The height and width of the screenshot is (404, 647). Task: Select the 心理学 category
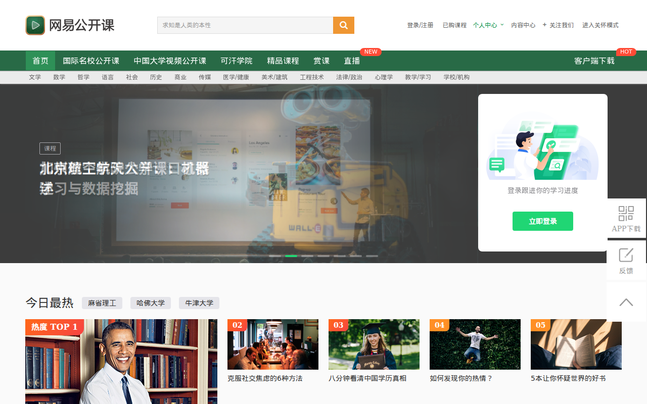tap(384, 77)
